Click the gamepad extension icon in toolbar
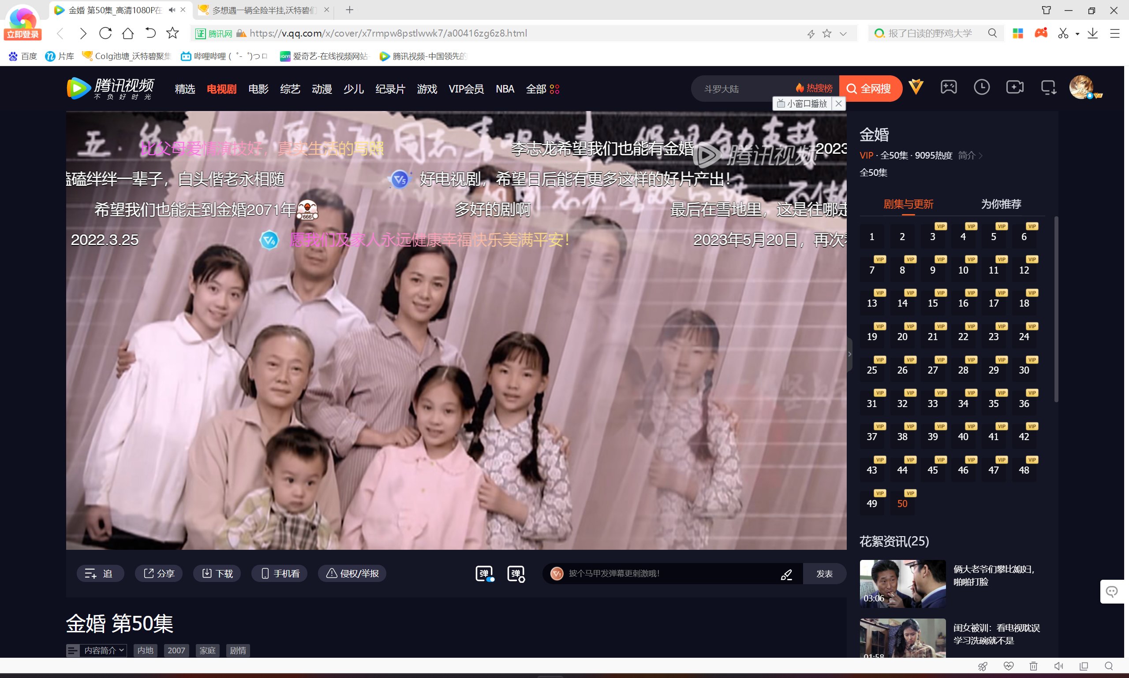 [x=1041, y=33]
